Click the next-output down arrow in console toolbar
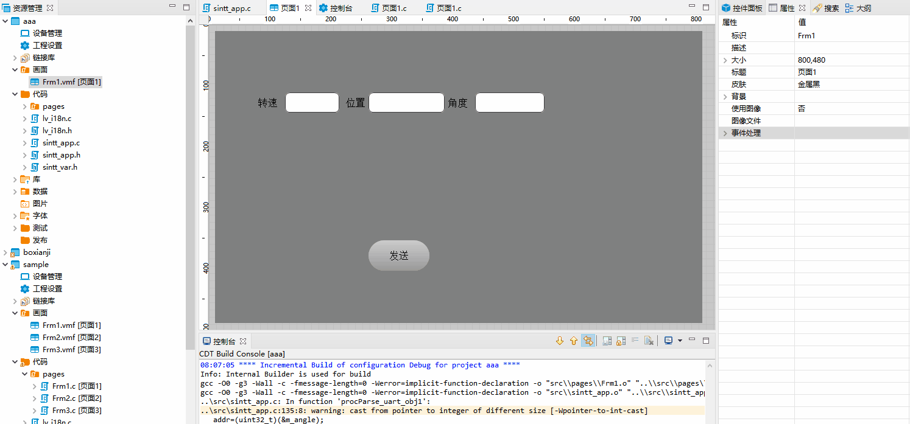Image resolution: width=910 pixels, height=424 pixels. [560, 340]
